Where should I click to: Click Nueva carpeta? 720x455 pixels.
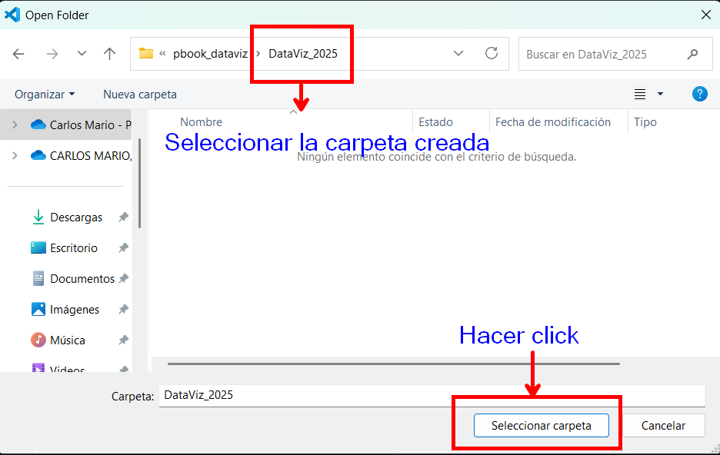(x=139, y=95)
